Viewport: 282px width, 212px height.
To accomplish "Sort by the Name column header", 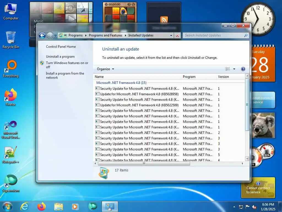I will (137, 77).
